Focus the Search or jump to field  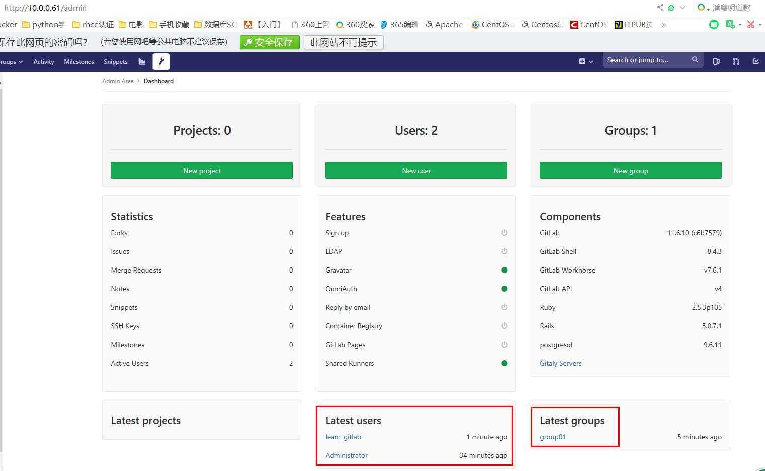point(653,60)
